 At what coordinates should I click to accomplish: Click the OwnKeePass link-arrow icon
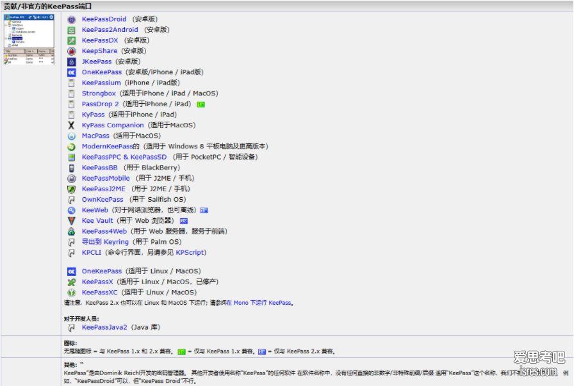coord(71,200)
